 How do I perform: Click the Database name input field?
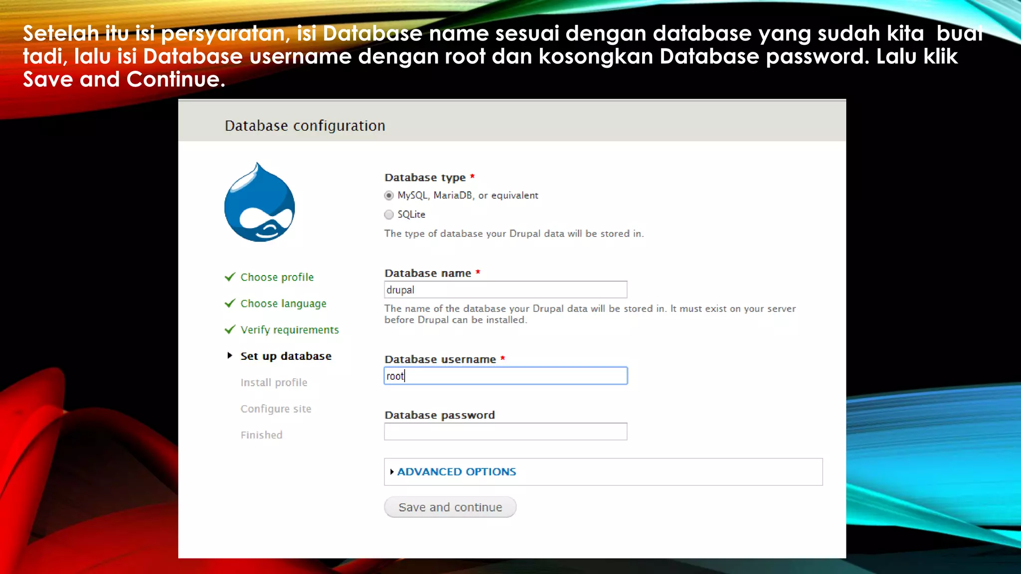pyautogui.click(x=506, y=290)
